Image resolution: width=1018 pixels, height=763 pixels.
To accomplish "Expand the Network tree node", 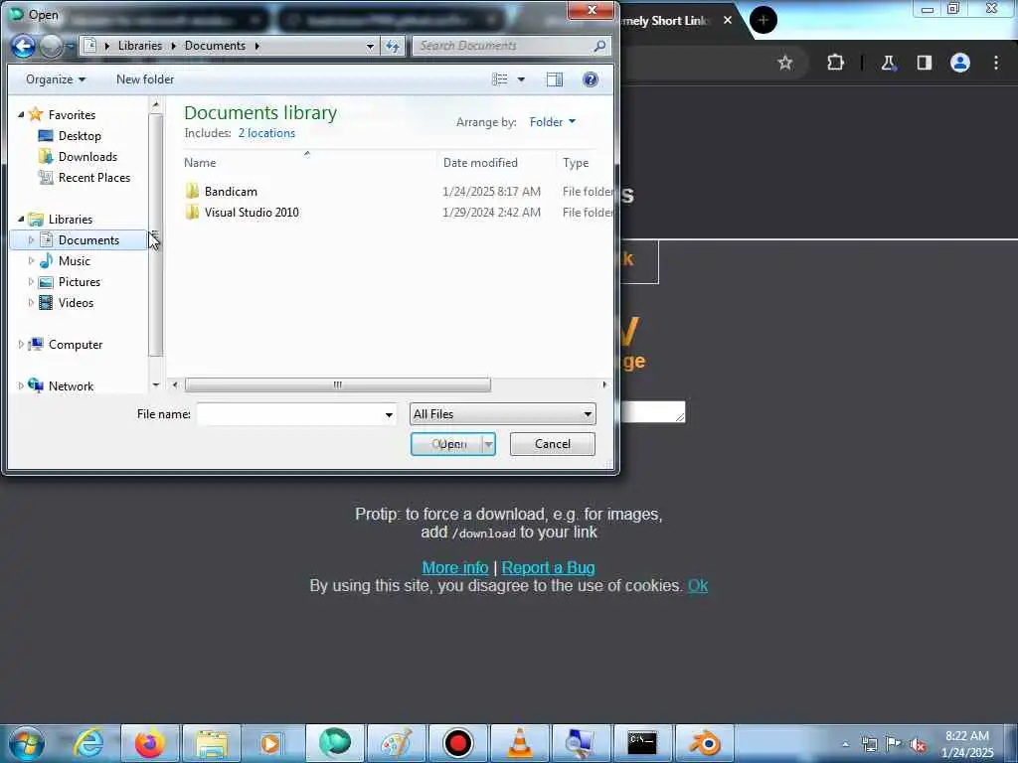I will (21, 386).
